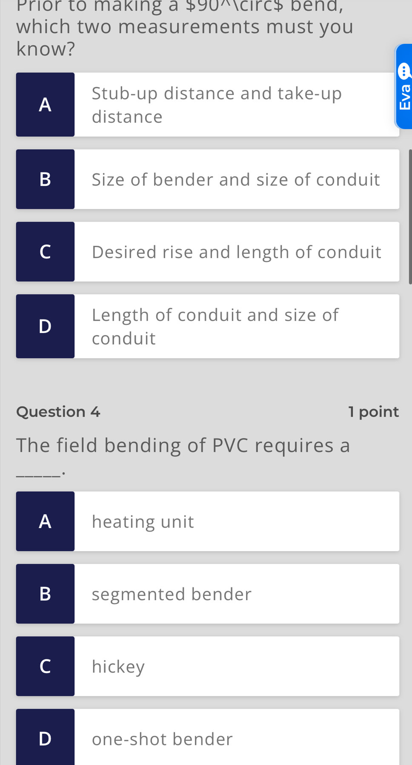The width and height of the screenshot is (412, 765).
Task: Click the letter D badge beside 'one-shot bender'
Action: pyautogui.click(x=45, y=738)
